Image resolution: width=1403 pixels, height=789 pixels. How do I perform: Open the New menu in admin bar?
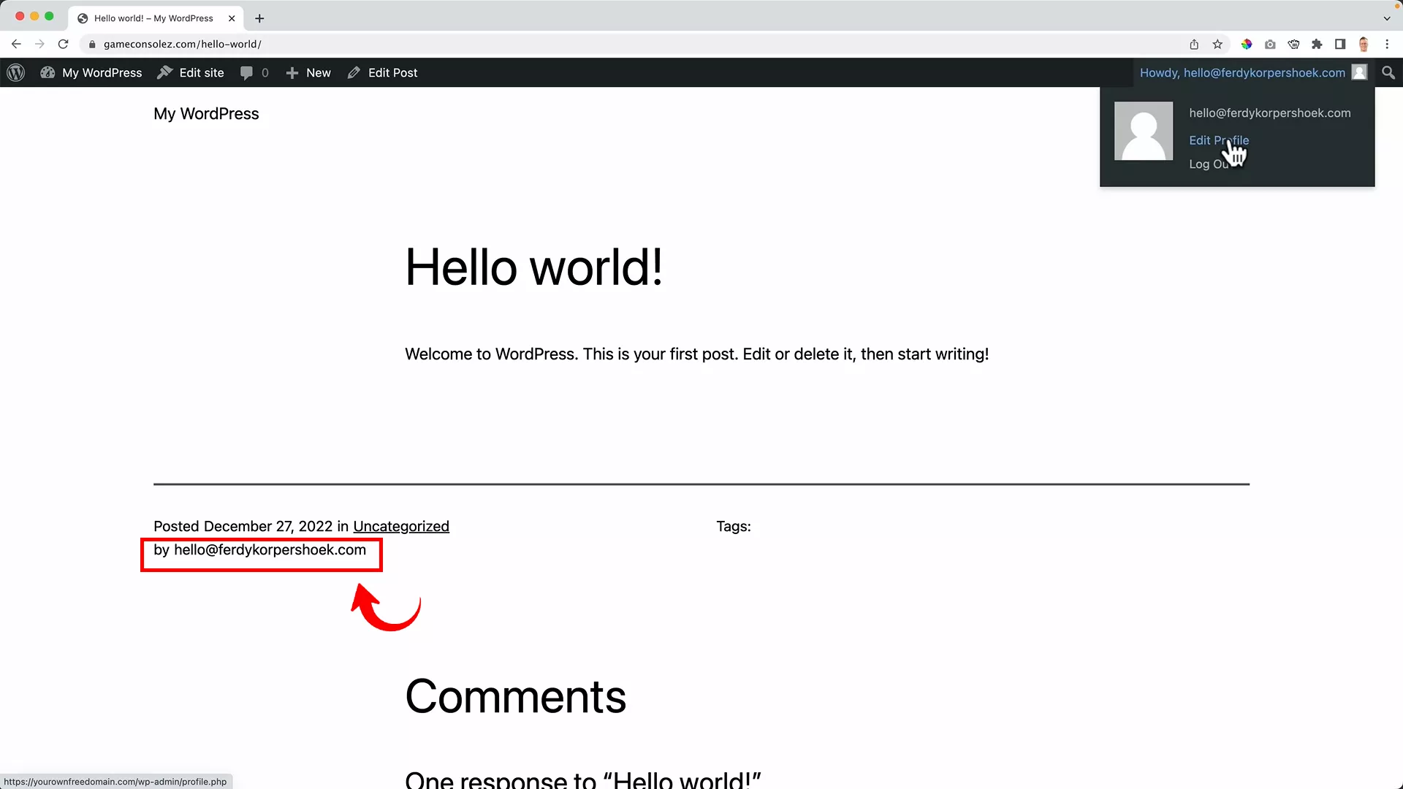pyautogui.click(x=308, y=72)
